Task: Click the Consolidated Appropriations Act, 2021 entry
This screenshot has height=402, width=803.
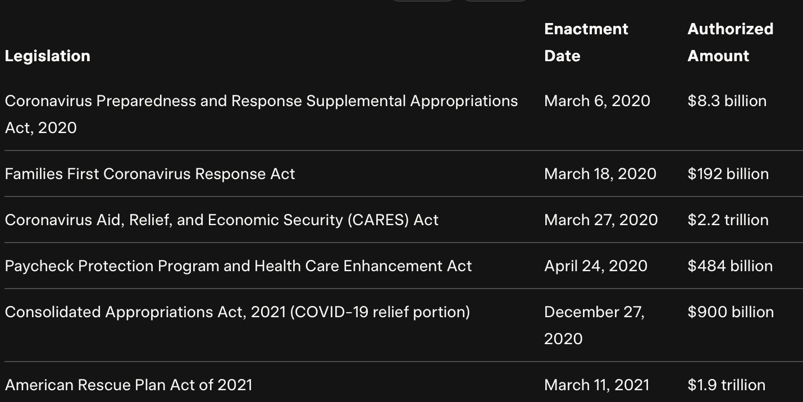Action: (x=238, y=312)
